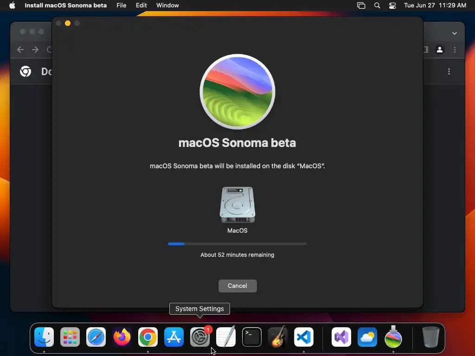Click the Chrome logo on the background page
The height and width of the screenshot is (356, 475).
click(26, 71)
